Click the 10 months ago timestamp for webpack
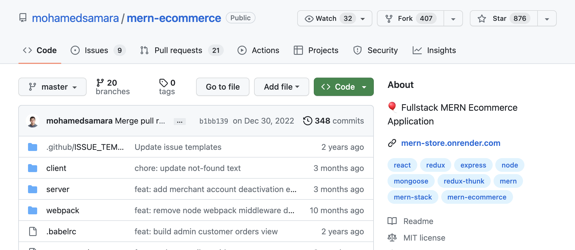The image size is (575, 250). coord(337,210)
